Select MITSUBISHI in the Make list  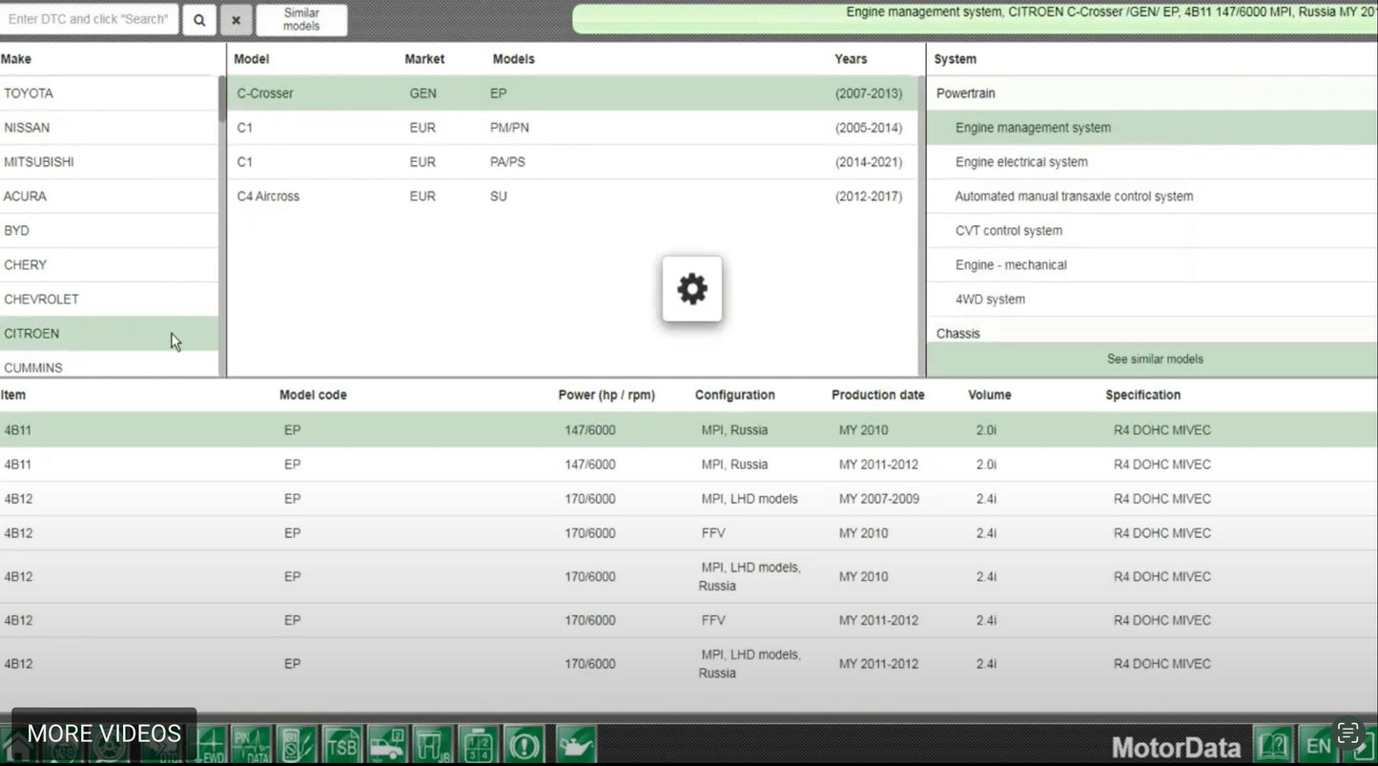click(109, 162)
